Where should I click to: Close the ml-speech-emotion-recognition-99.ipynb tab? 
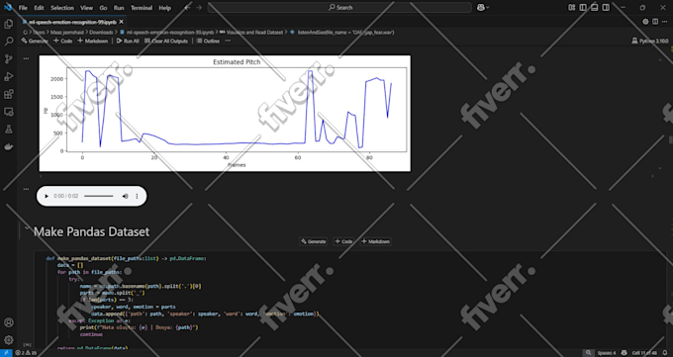(x=122, y=22)
